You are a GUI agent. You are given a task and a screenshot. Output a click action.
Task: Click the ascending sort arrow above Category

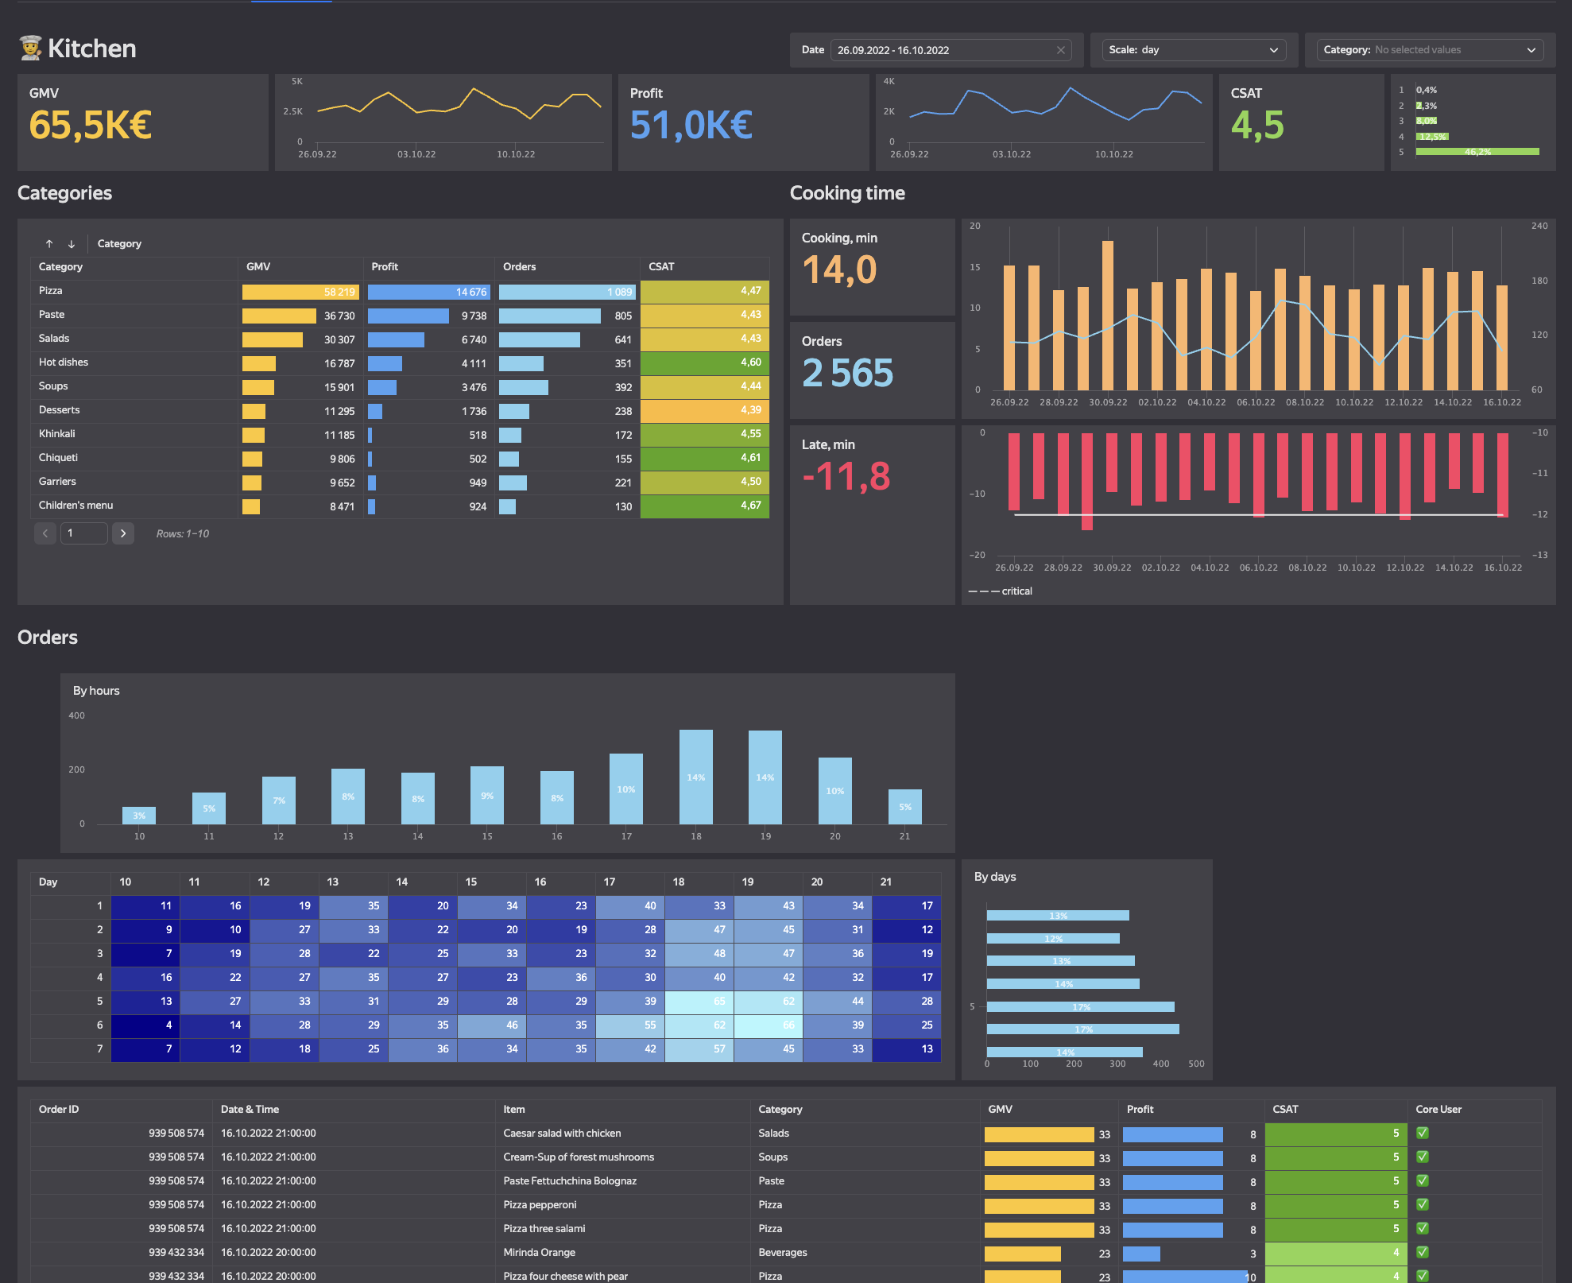pos(49,244)
